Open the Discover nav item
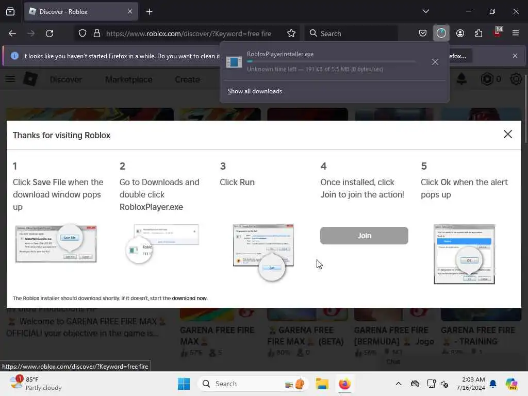The width and height of the screenshot is (528, 396). pos(65,80)
